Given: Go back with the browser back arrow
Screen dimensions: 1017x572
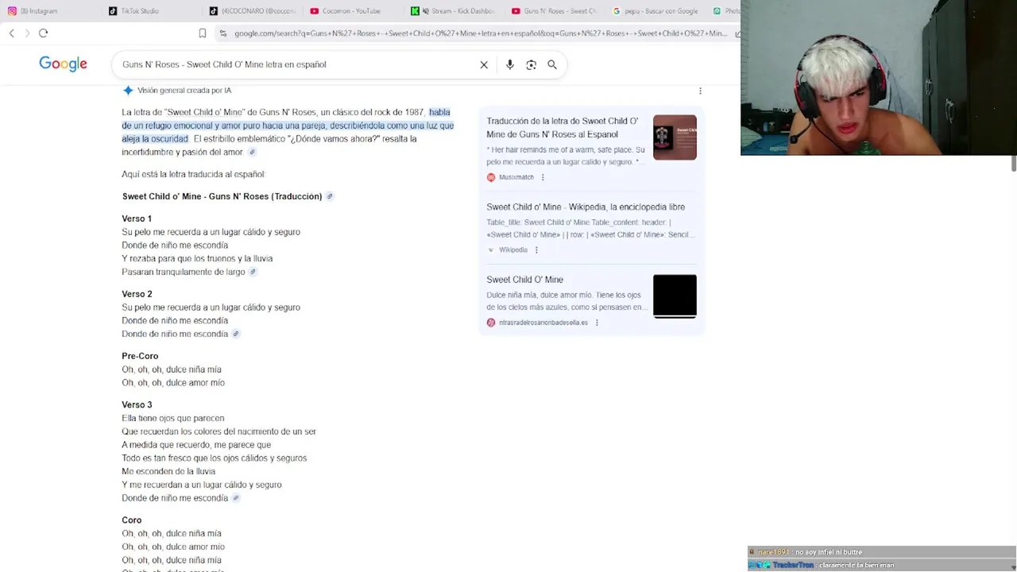Looking at the screenshot, I should tap(12, 33).
